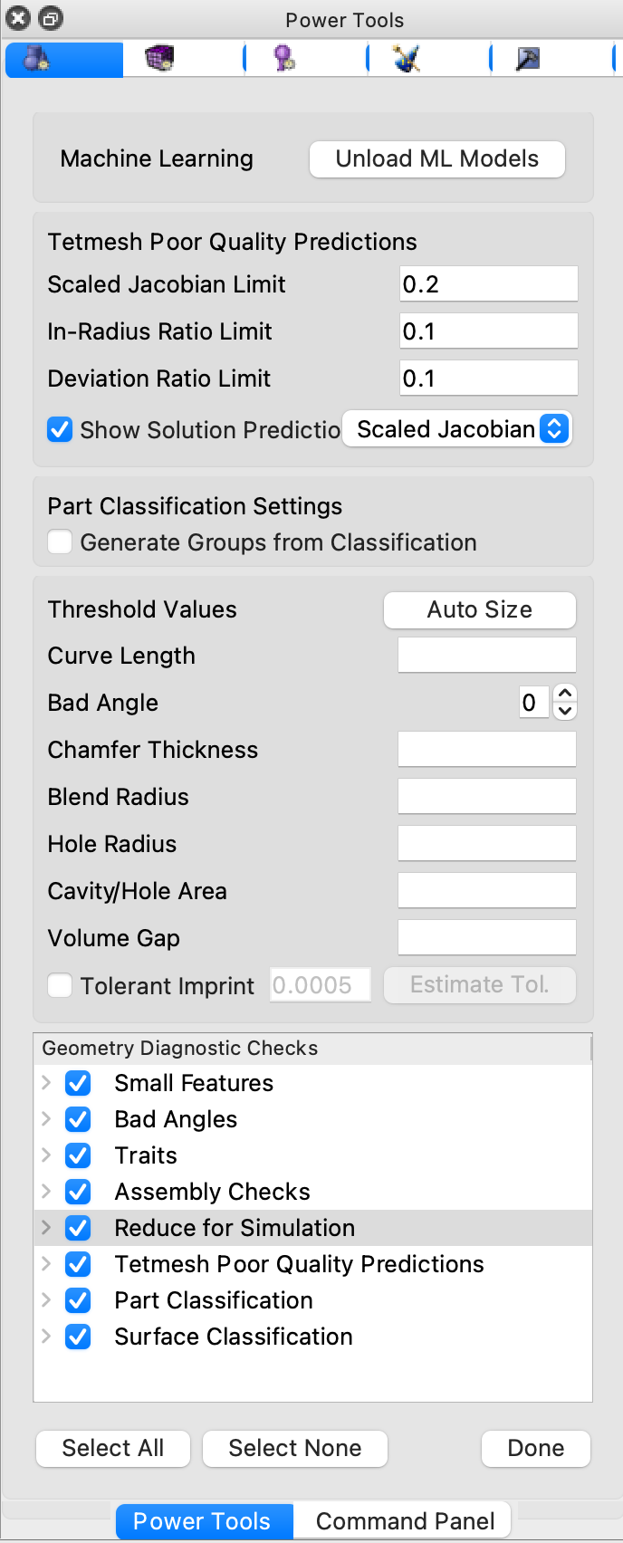Screen dimensions: 623x1543
Task: Click the Unload ML Models button
Action: click(437, 159)
